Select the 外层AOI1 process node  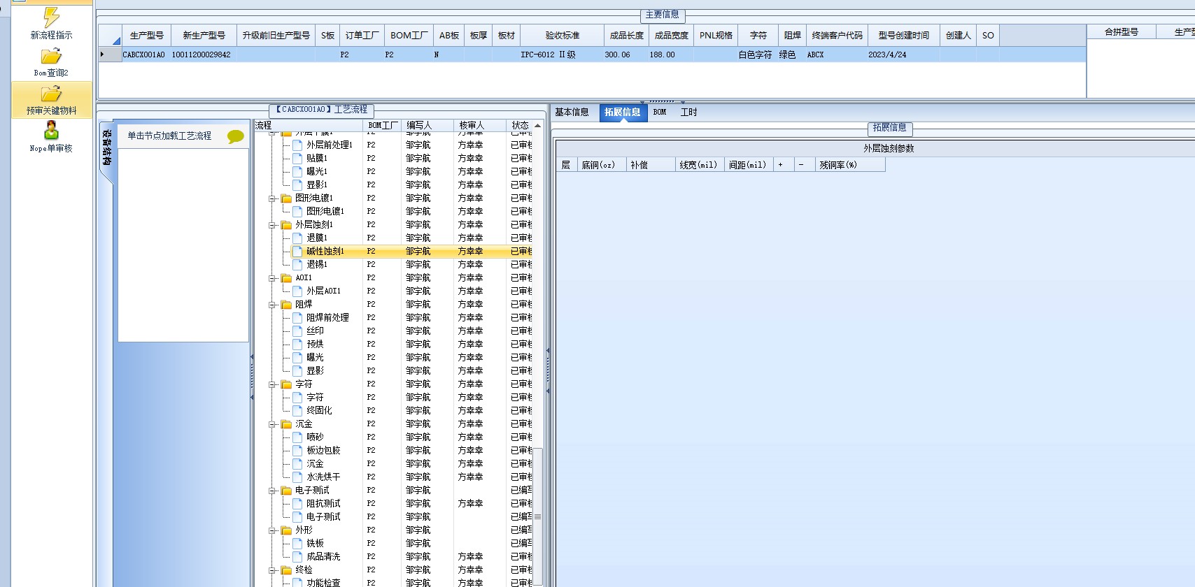click(323, 291)
